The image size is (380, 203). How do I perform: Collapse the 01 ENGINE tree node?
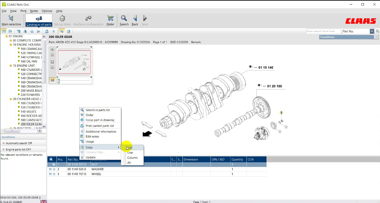(6, 36)
